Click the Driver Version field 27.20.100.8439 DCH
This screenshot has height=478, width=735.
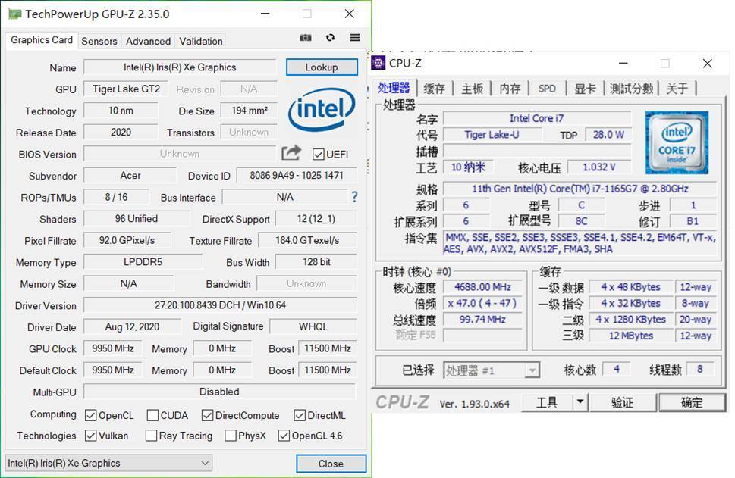point(220,305)
